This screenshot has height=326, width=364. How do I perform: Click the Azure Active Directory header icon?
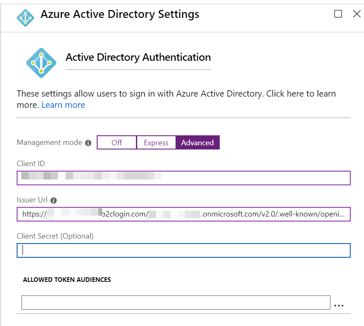tap(25, 18)
